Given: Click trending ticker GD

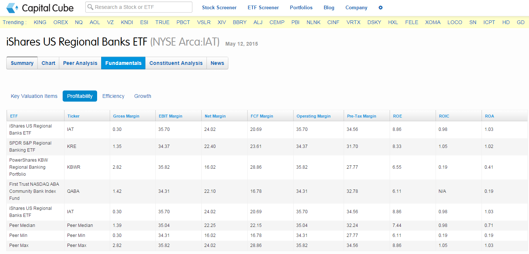Looking at the screenshot, I should coord(520,22).
